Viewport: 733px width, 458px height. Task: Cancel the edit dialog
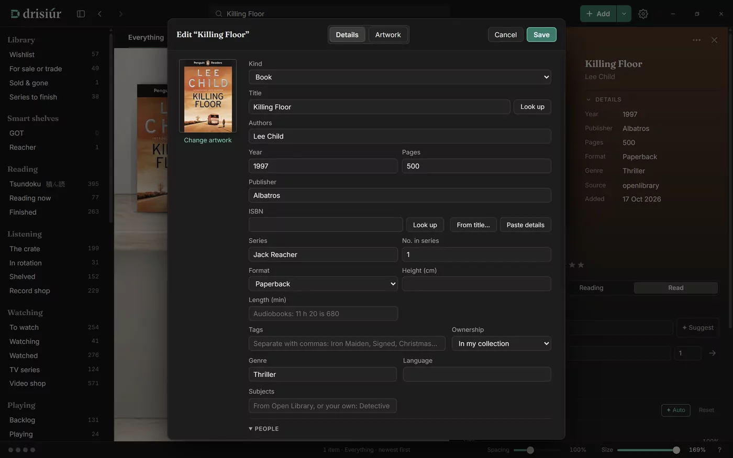click(x=505, y=35)
